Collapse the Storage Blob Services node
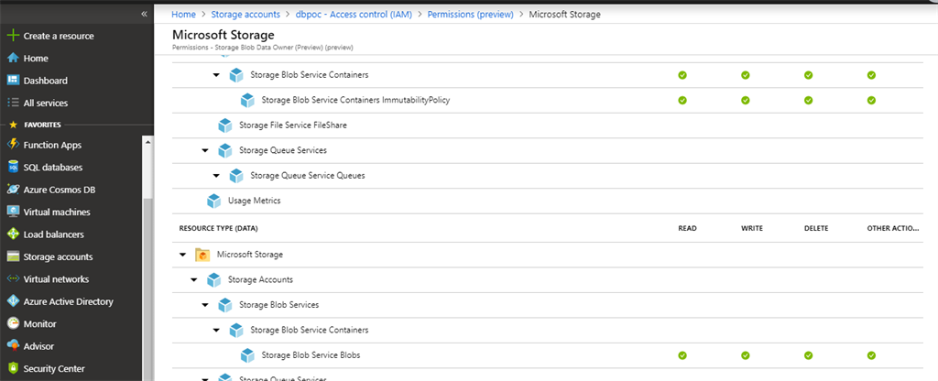 tap(205, 305)
